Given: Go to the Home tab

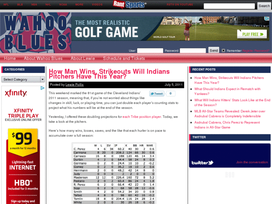Looking at the screenshot, I should pos(10,58).
